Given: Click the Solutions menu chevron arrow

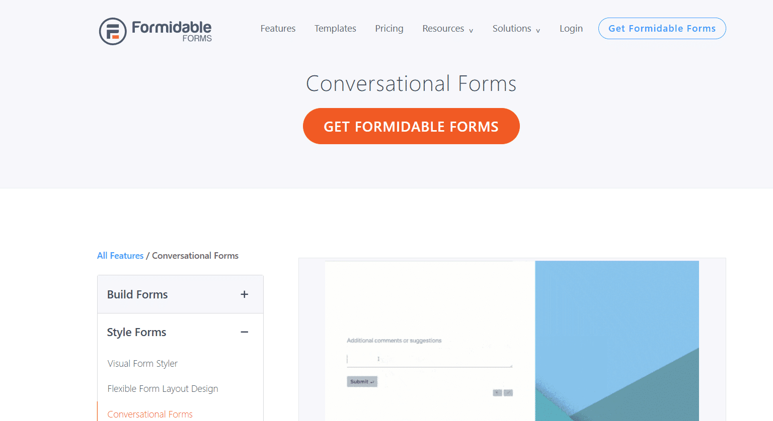Looking at the screenshot, I should 538,31.
